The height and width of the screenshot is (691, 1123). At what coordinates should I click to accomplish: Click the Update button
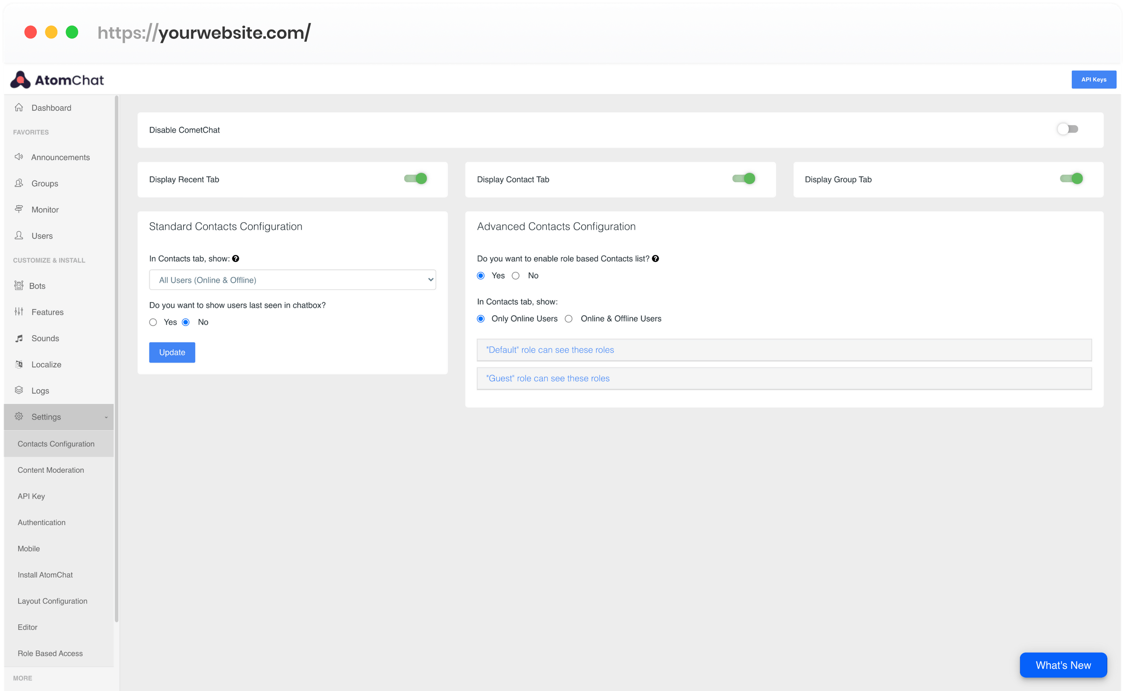click(172, 352)
